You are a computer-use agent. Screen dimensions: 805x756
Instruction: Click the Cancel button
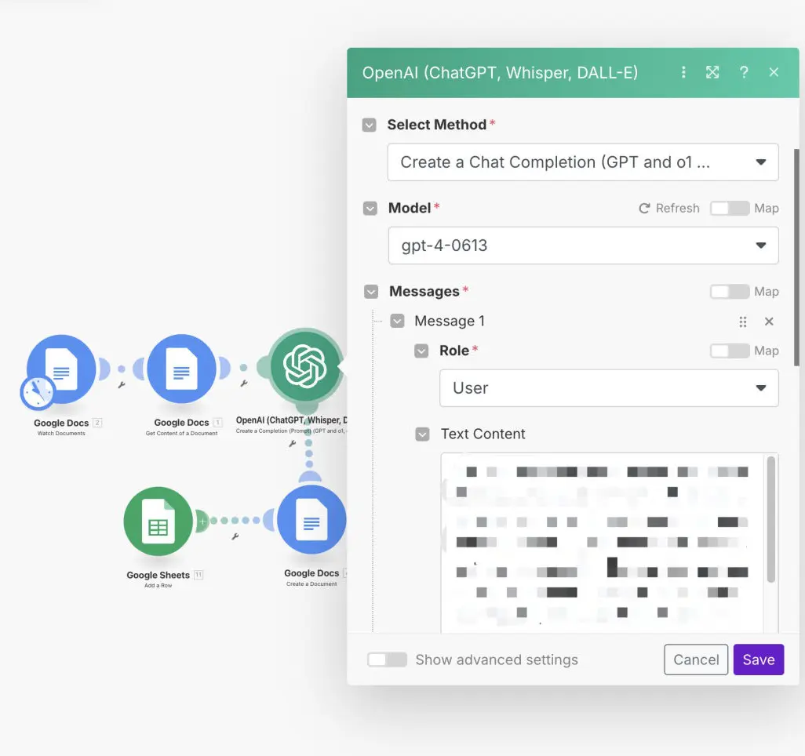[696, 660]
